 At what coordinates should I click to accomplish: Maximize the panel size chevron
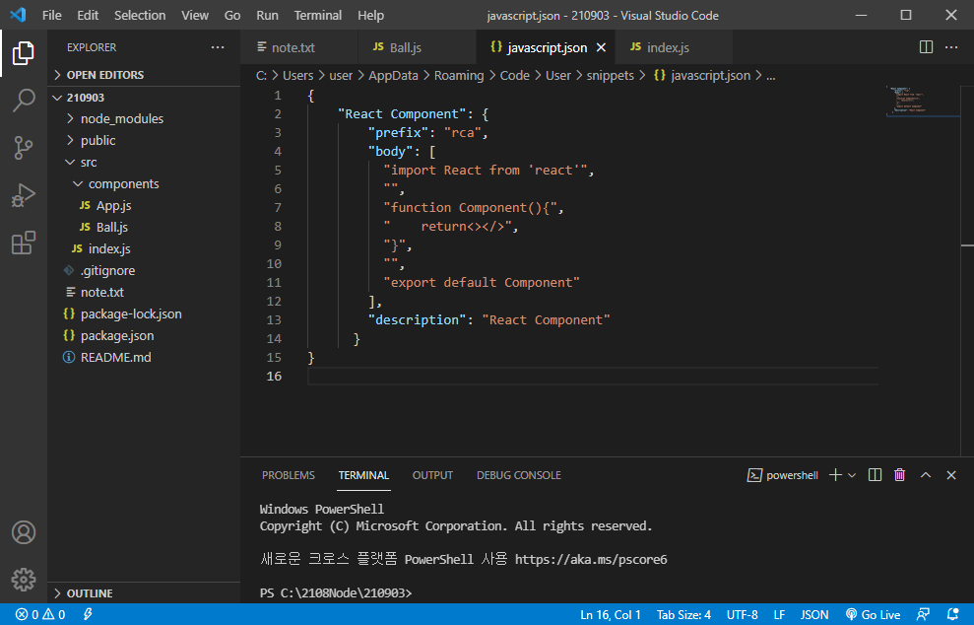pos(926,475)
